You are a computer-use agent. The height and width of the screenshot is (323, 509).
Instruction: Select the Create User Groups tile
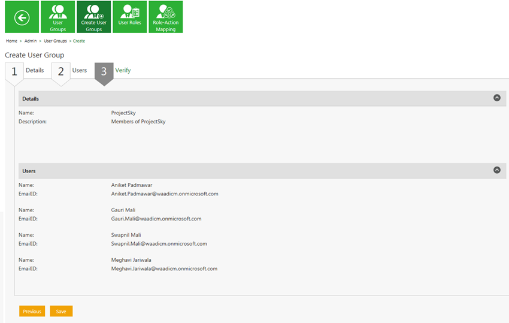click(x=94, y=17)
